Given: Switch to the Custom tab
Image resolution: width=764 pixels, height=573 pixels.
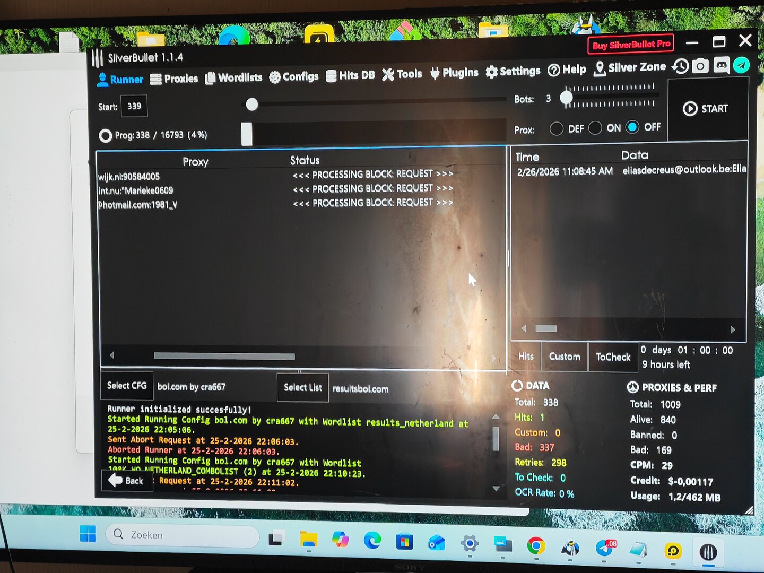Looking at the screenshot, I should [565, 357].
